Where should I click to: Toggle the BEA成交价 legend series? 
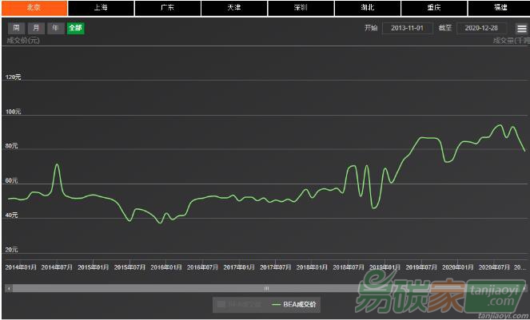294,304
